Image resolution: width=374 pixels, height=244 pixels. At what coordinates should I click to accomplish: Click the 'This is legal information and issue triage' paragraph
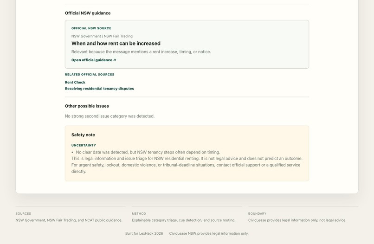click(187, 165)
